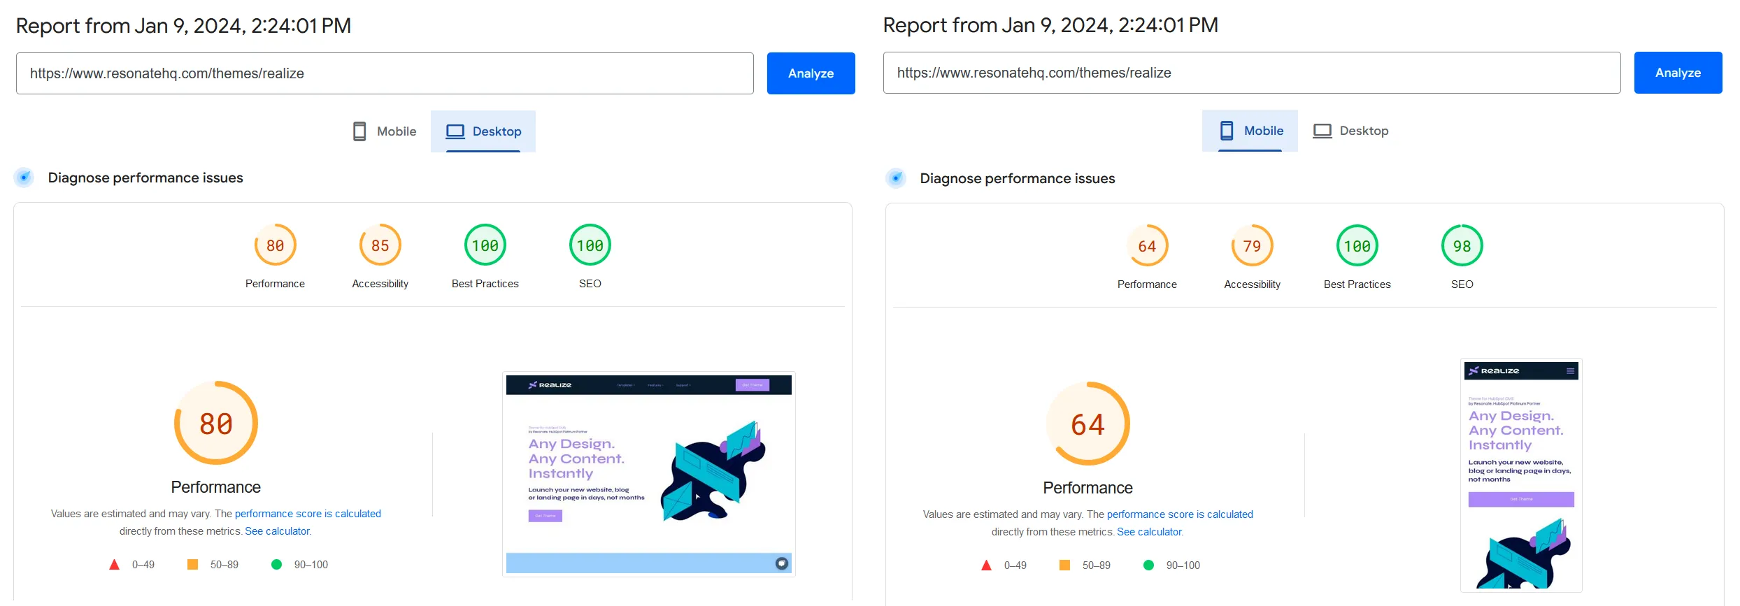Click the Analyze button in left report
Screen dimensions: 1740x606
(811, 73)
